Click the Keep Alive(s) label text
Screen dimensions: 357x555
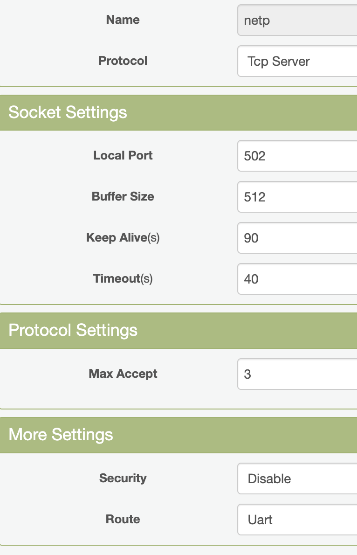[123, 237]
